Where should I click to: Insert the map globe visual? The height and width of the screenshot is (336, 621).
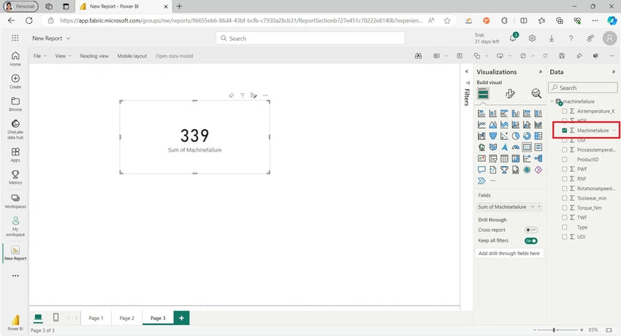click(481, 147)
